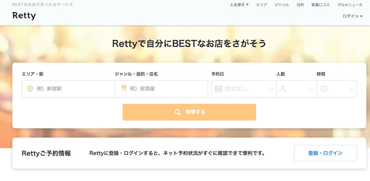Open the 人を探す menu

tap(239, 4)
